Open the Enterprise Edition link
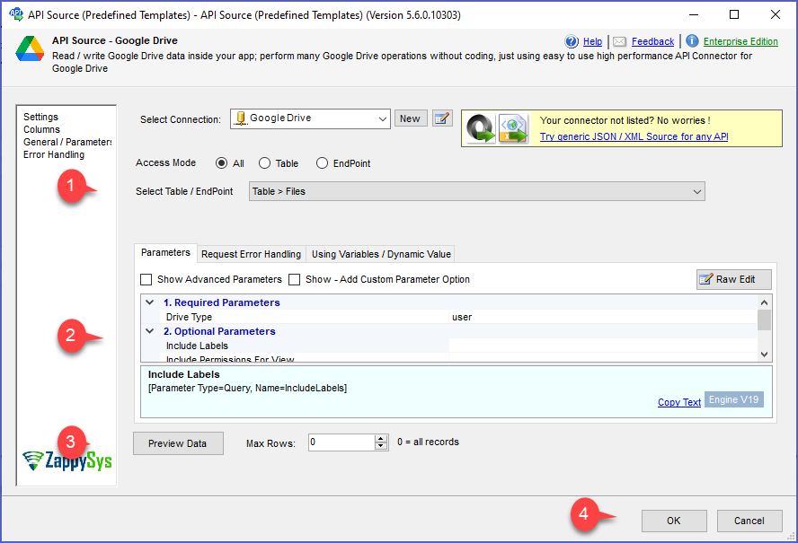The image size is (798, 543). pos(740,41)
